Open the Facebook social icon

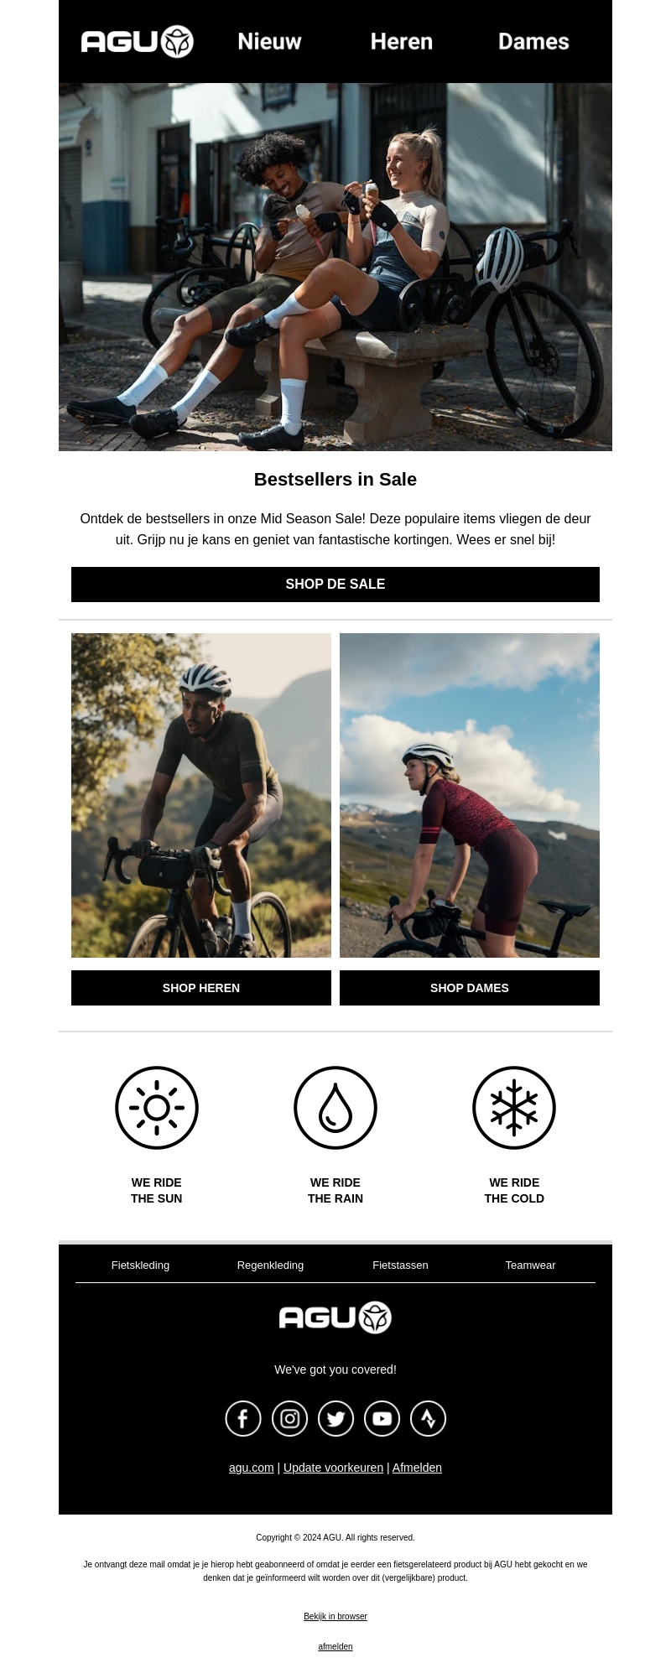coord(243,1418)
